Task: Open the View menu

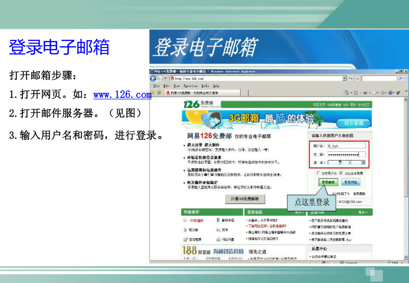Action: point(176,86)
